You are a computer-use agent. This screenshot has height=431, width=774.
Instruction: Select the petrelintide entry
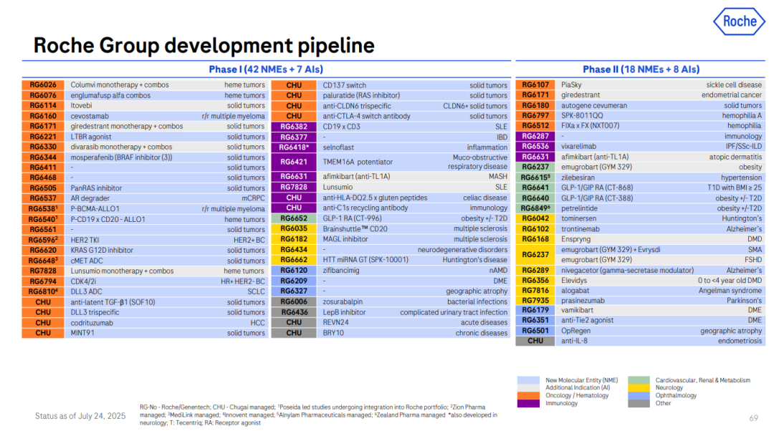click(x=579, y=208)
